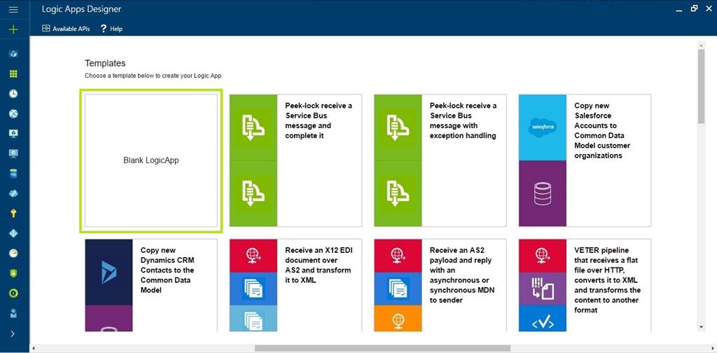Image resolution: width=717 pixels, height=353 pixels.
Task: Click the green plus New resource icon
Action: click(13, 29)
